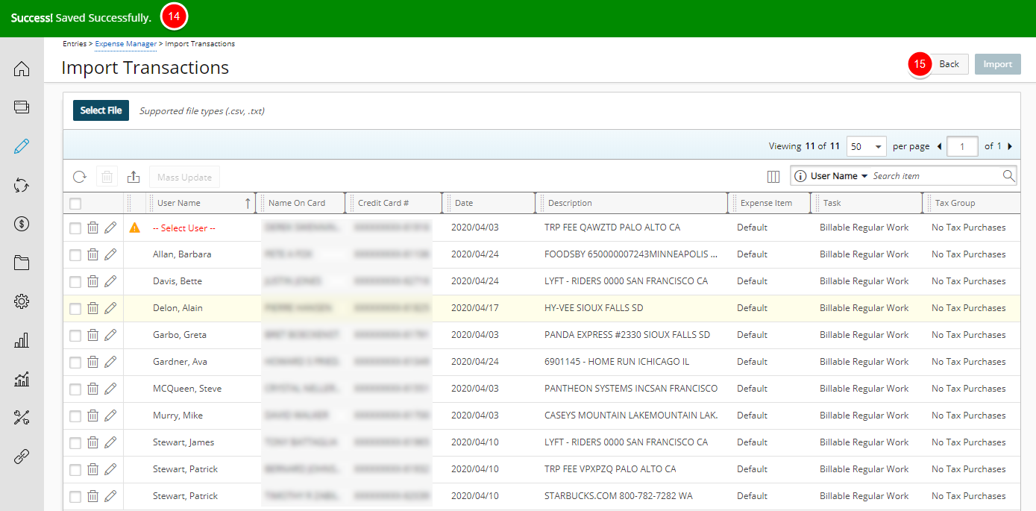
Task: Delete the Allan, Barbara row
Action: [x=92, y=254]
